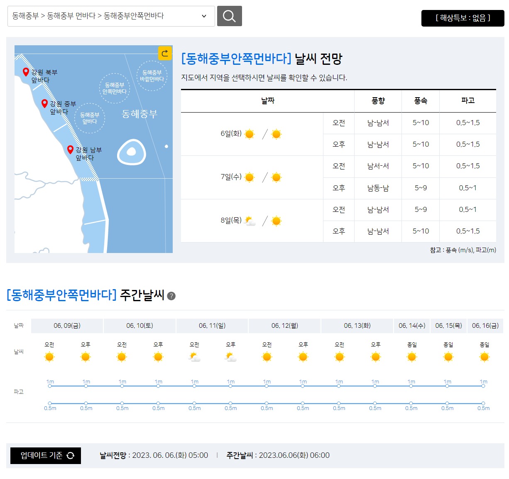Select 동해중부 안쪽먼바다 map circle
The width and height of the screenshot is (509, 479).
click(x=115, y=88)
